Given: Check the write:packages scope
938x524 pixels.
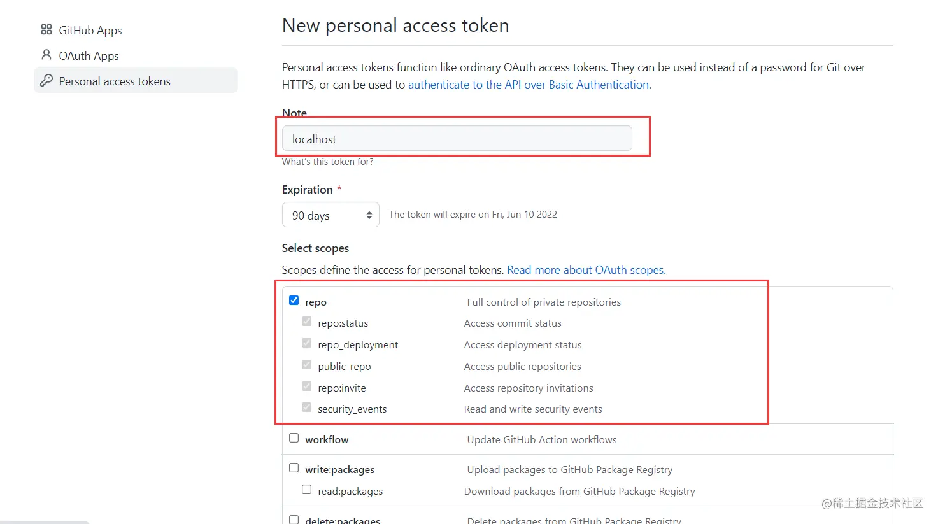Looking at the screenshot, I should point(294,468).
